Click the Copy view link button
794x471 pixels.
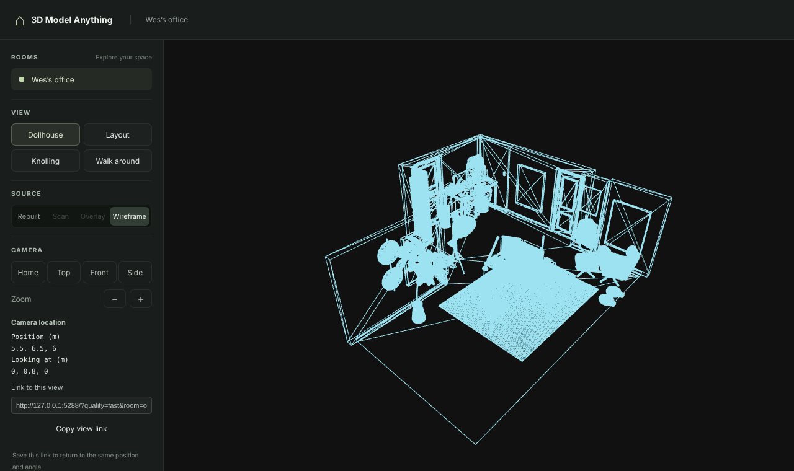coord(81,428)
